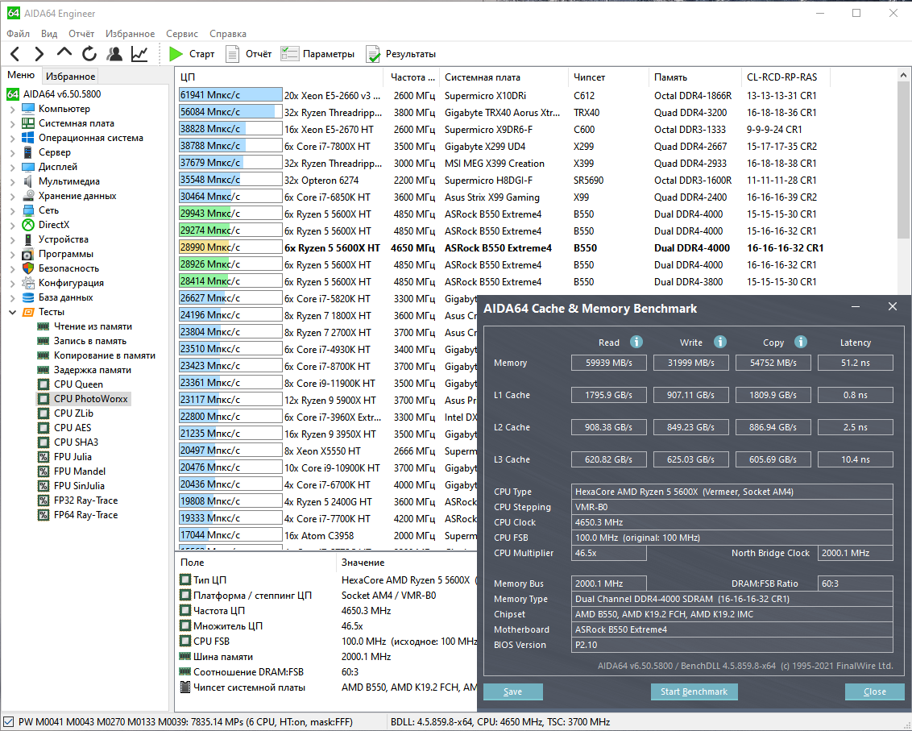Viewport: 912px width, 731px height.
Task: Select Копирование в памяти test
Action: pos(104,355)
